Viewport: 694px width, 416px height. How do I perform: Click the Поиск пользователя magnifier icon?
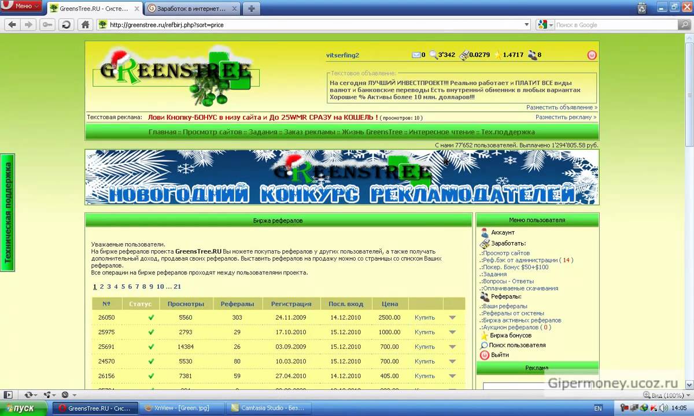tap(485, 345)
